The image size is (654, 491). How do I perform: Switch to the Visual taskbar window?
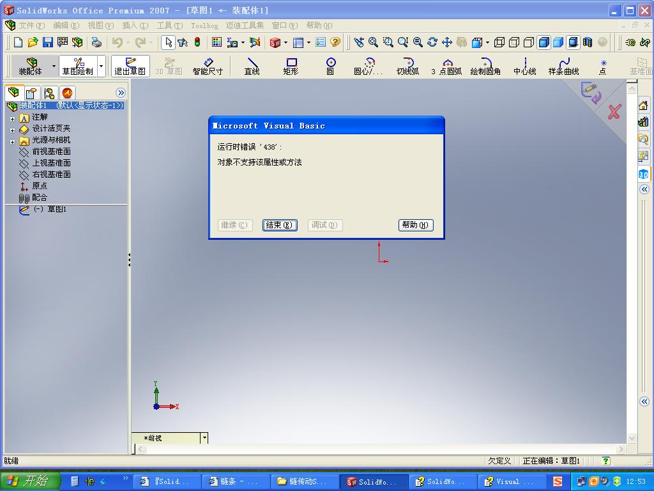pyautogui.click(x=512, y=481)
